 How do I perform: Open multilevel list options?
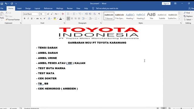(x=80, y=14)
